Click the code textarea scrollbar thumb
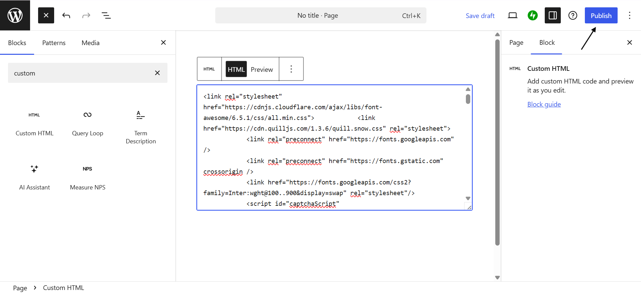 [468, 99]
